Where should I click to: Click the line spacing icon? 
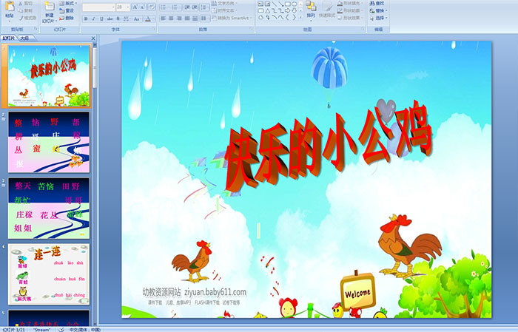click(204, 7)
